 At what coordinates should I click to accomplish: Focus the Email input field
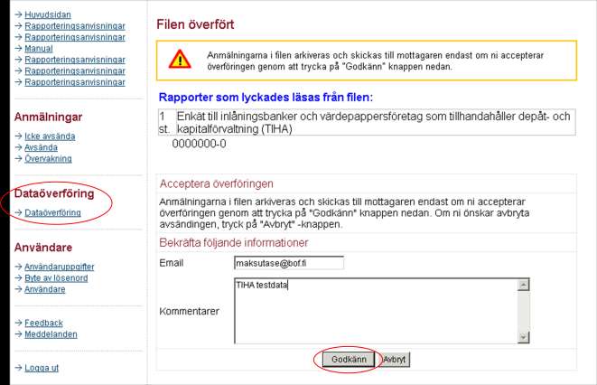click(289, 263)
